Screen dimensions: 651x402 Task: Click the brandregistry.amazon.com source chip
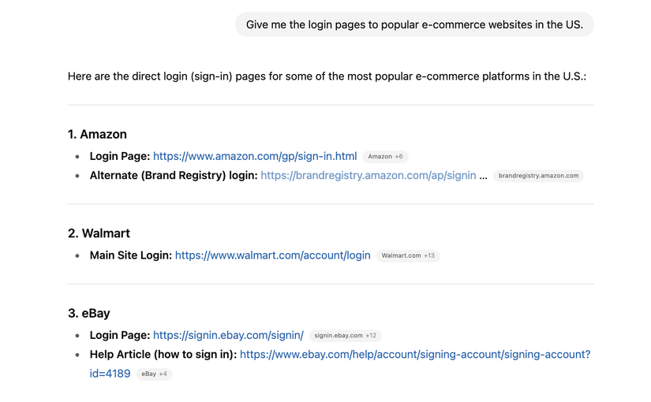pyautogui.click(x=538, y=176)
